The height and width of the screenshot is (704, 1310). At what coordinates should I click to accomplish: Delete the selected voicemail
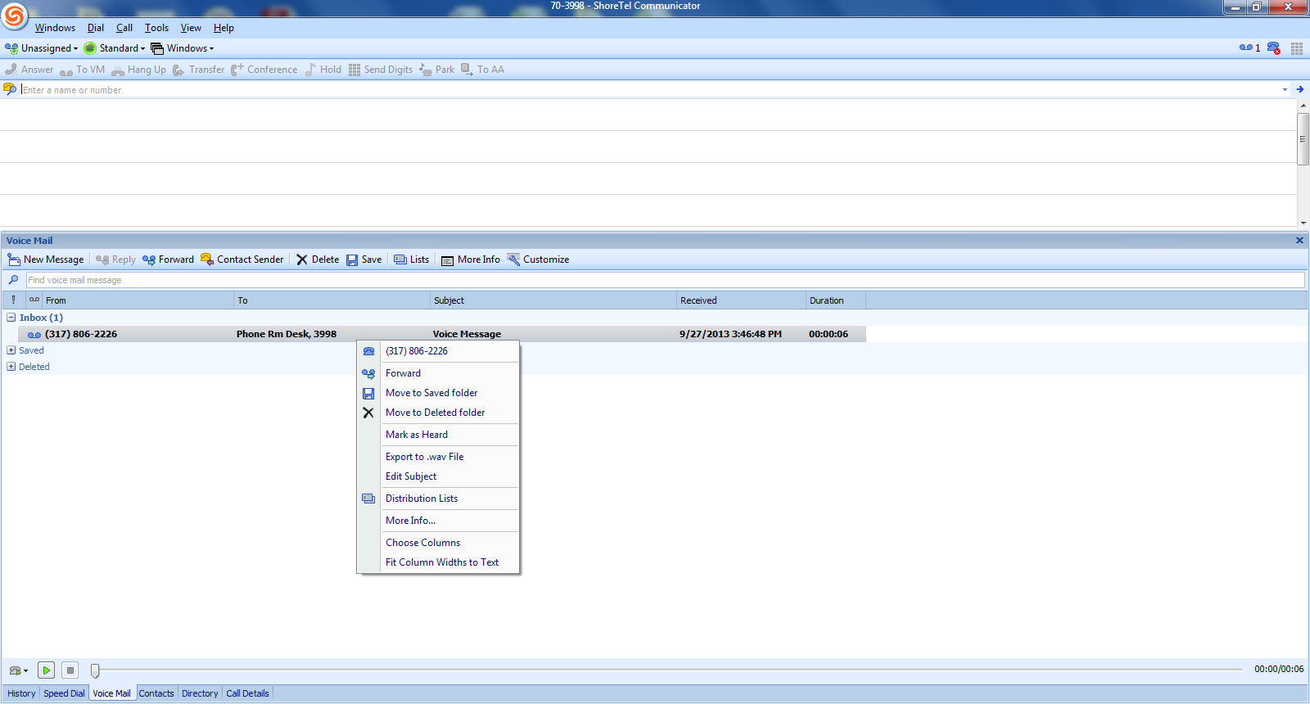click(318, 259)
